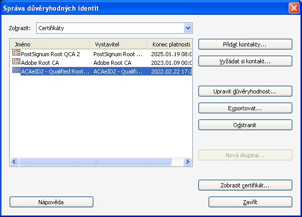Click expiry date 2022.02.22 cell
This screenshot has width=302, height=217.
coord(171,71)
